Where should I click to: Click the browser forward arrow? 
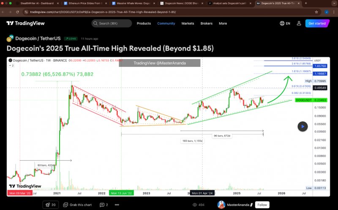(10, 12)
